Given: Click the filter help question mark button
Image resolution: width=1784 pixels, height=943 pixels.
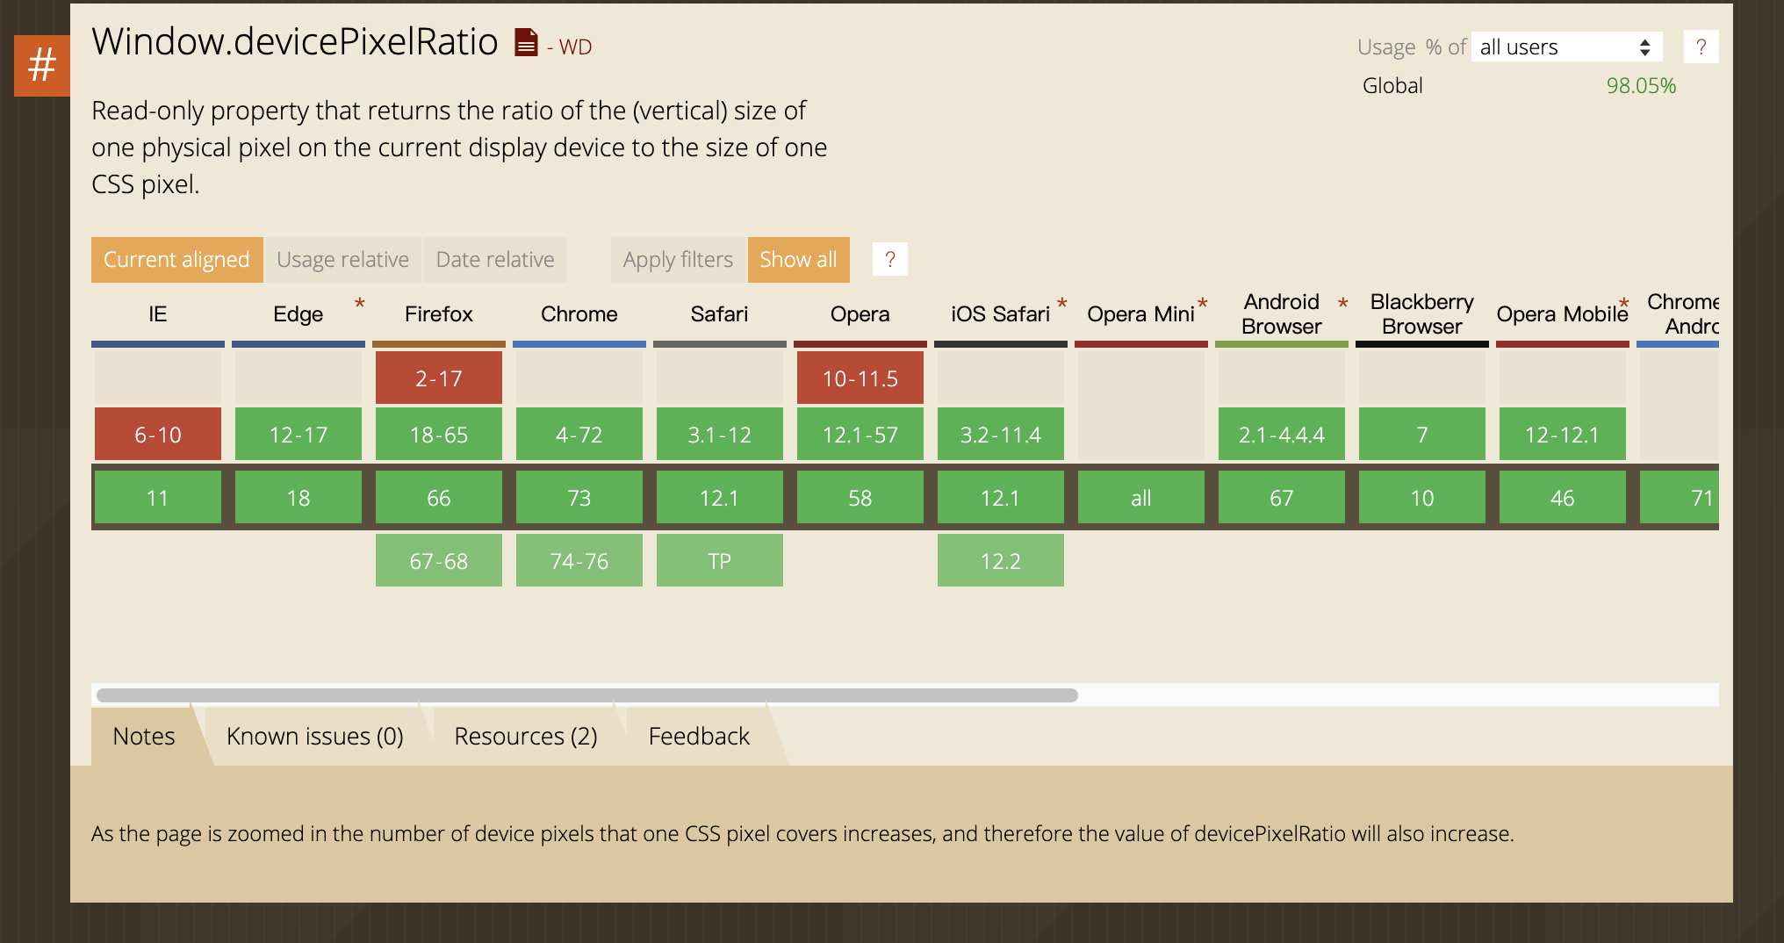Looking at the screenshot, I should (889, 259).
